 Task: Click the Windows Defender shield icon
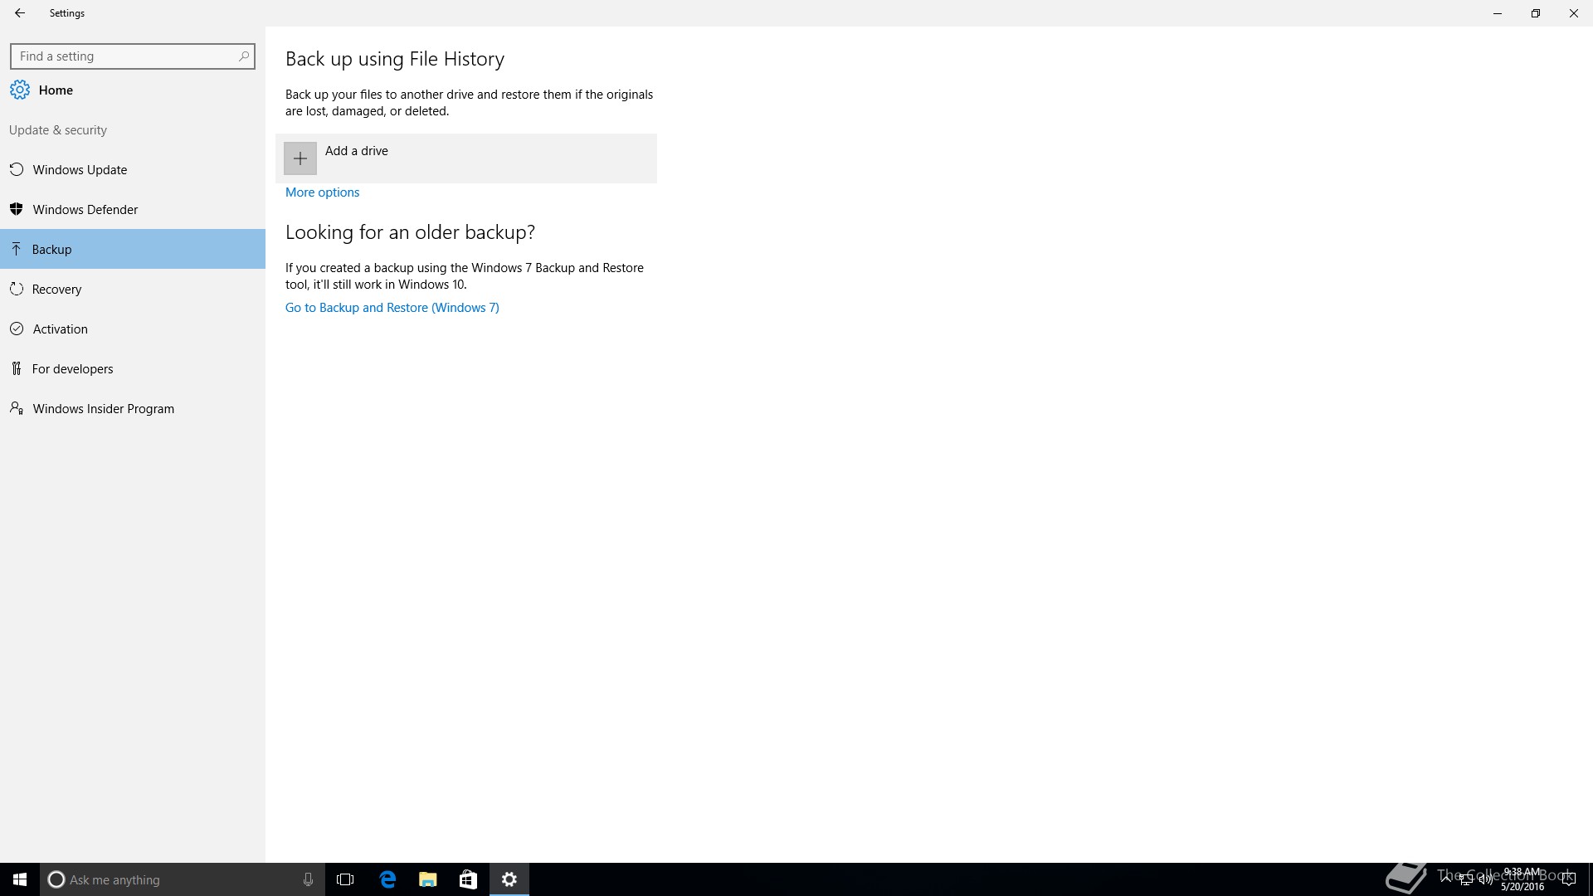point(17,209)
